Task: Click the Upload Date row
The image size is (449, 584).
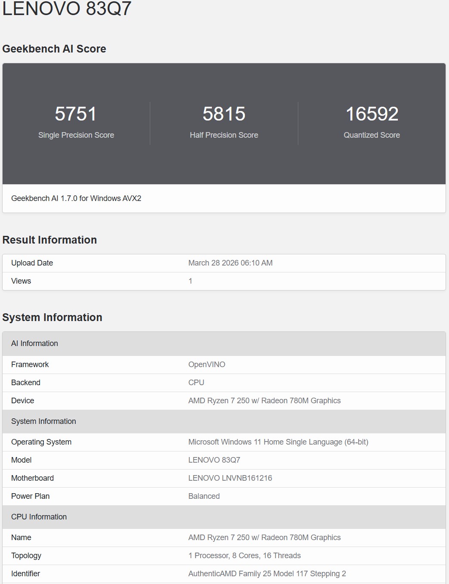Action: tap(32, 263)
